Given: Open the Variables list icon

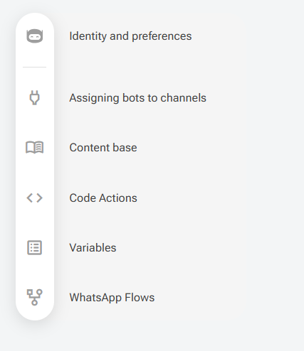Looking at the screenshot, I should 35,248.
